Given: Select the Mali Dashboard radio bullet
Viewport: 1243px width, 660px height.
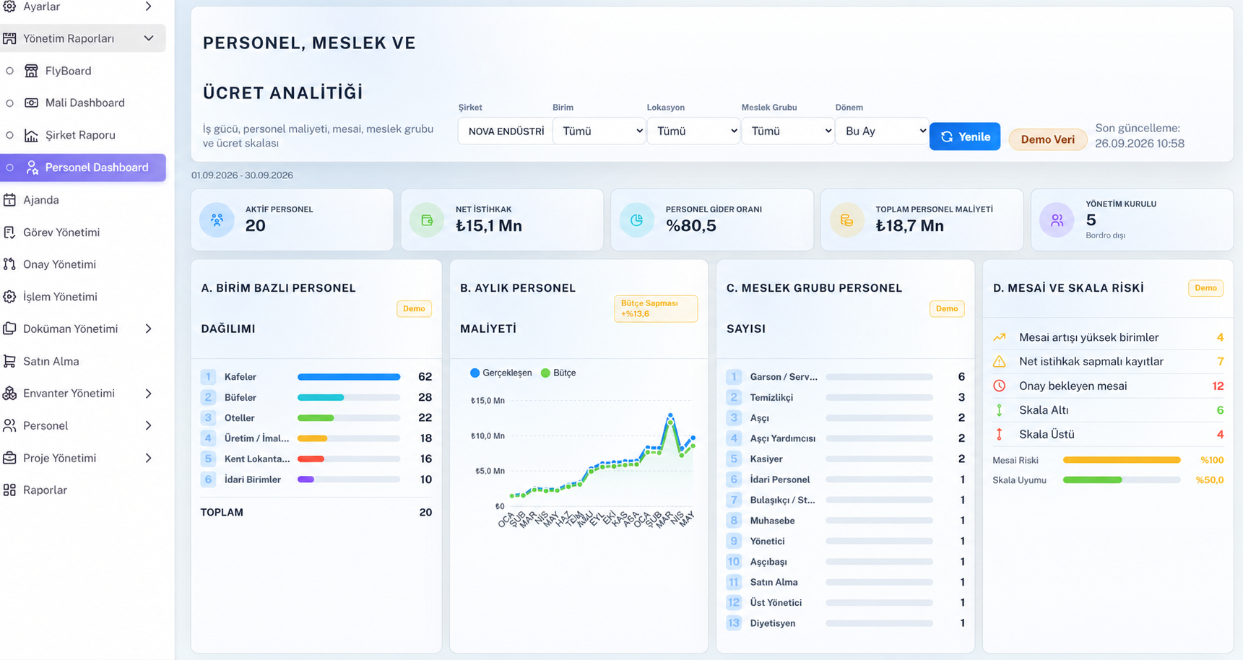Looking at the screenshot, I should tap(9, 103).
